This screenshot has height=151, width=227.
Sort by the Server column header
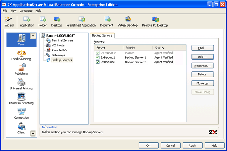[109, 48]
